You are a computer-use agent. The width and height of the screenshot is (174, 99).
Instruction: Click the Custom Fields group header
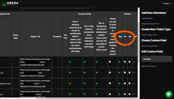84,14
